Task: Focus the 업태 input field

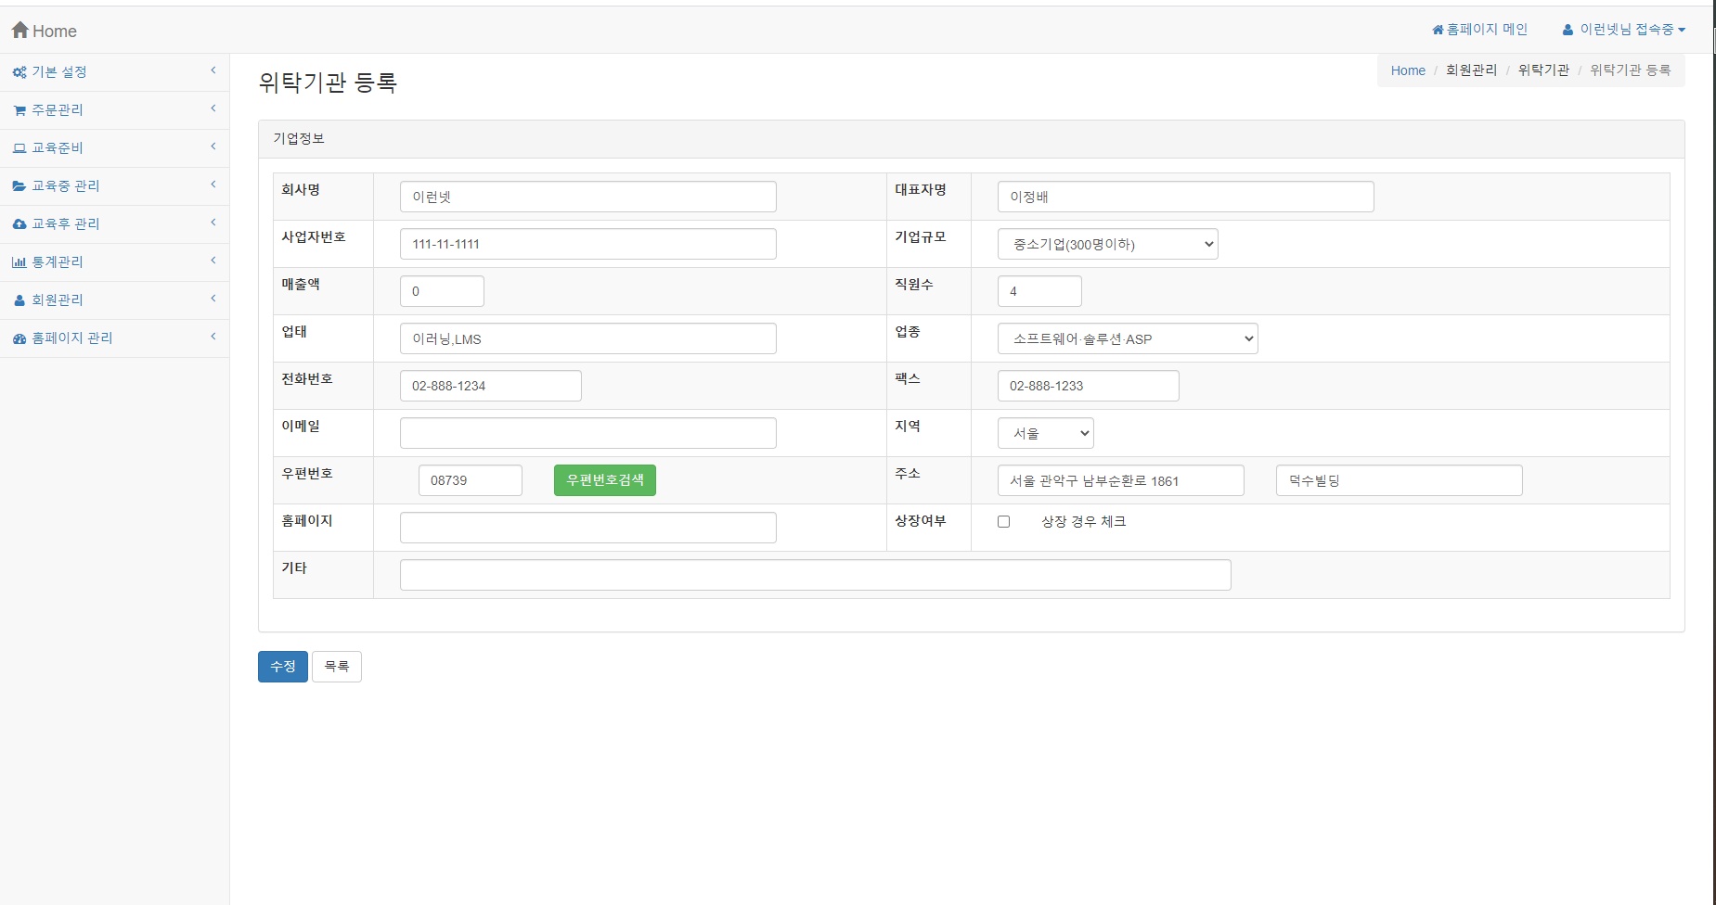Action: pos(588,338)
